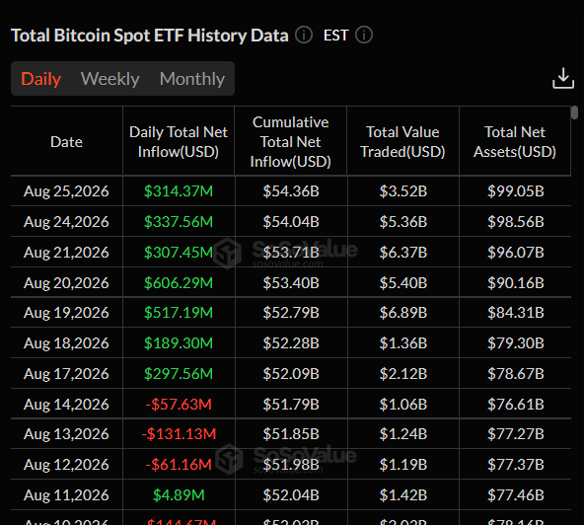This screenshot has height=525, width=584.
Task: Click the $84.31B net assets cell
Action: pos(516,312)
